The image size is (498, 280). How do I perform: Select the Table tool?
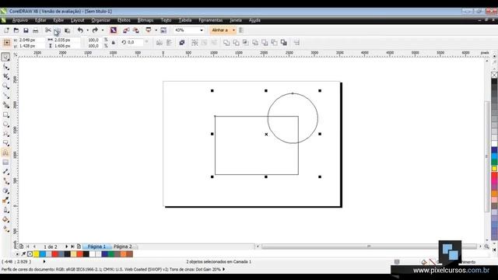[5, 163]
